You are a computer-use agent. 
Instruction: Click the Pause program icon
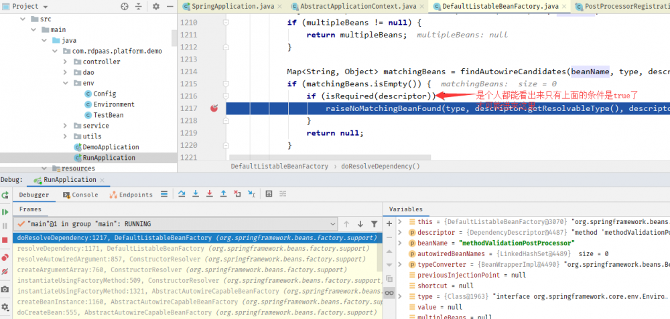point(5,226)
